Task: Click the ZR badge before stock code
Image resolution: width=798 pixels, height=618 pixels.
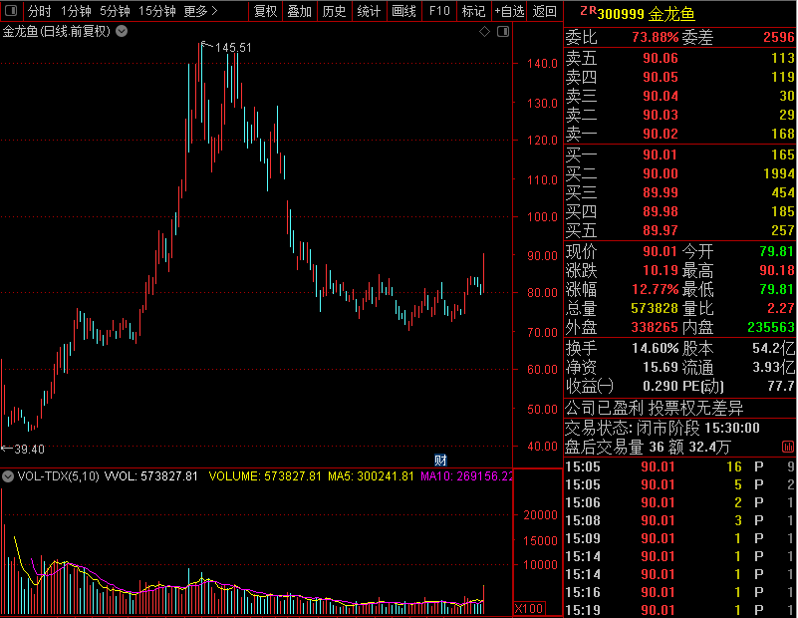Action: tap(588, 11)
